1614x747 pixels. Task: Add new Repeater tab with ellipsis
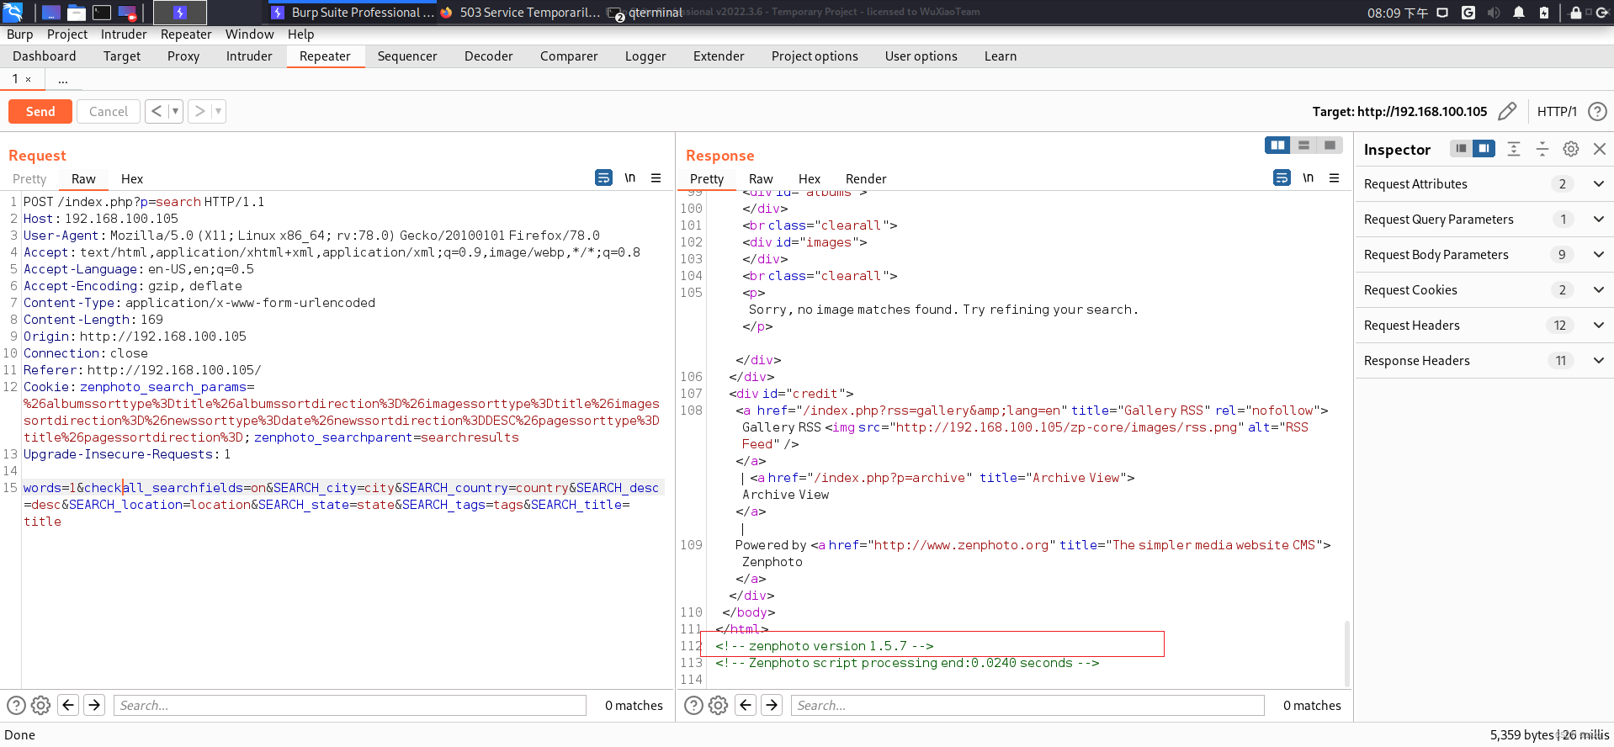(63, 79)
